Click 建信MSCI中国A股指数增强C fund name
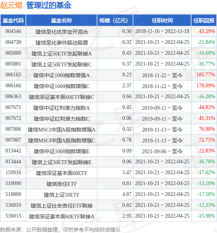 tap(61, 140)
